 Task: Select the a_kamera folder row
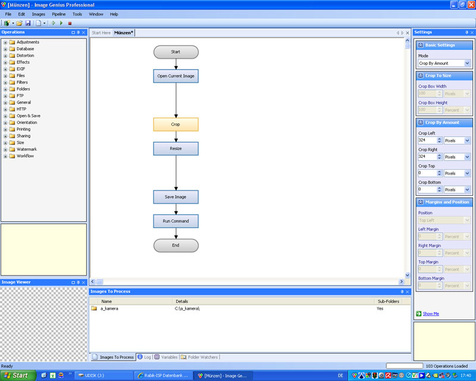click(x=109, y=309)
